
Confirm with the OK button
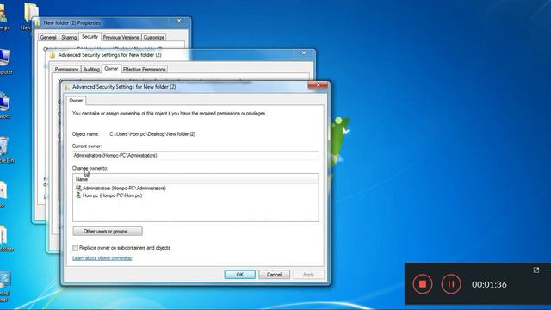239,275
